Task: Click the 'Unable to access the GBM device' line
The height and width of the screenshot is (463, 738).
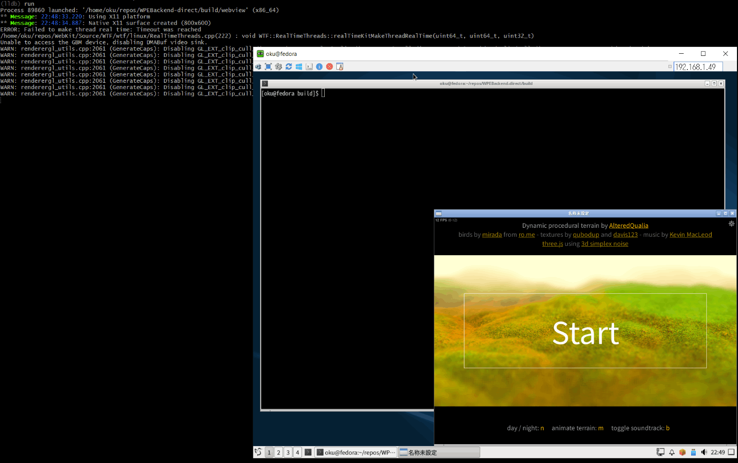Action: point(103,43)
